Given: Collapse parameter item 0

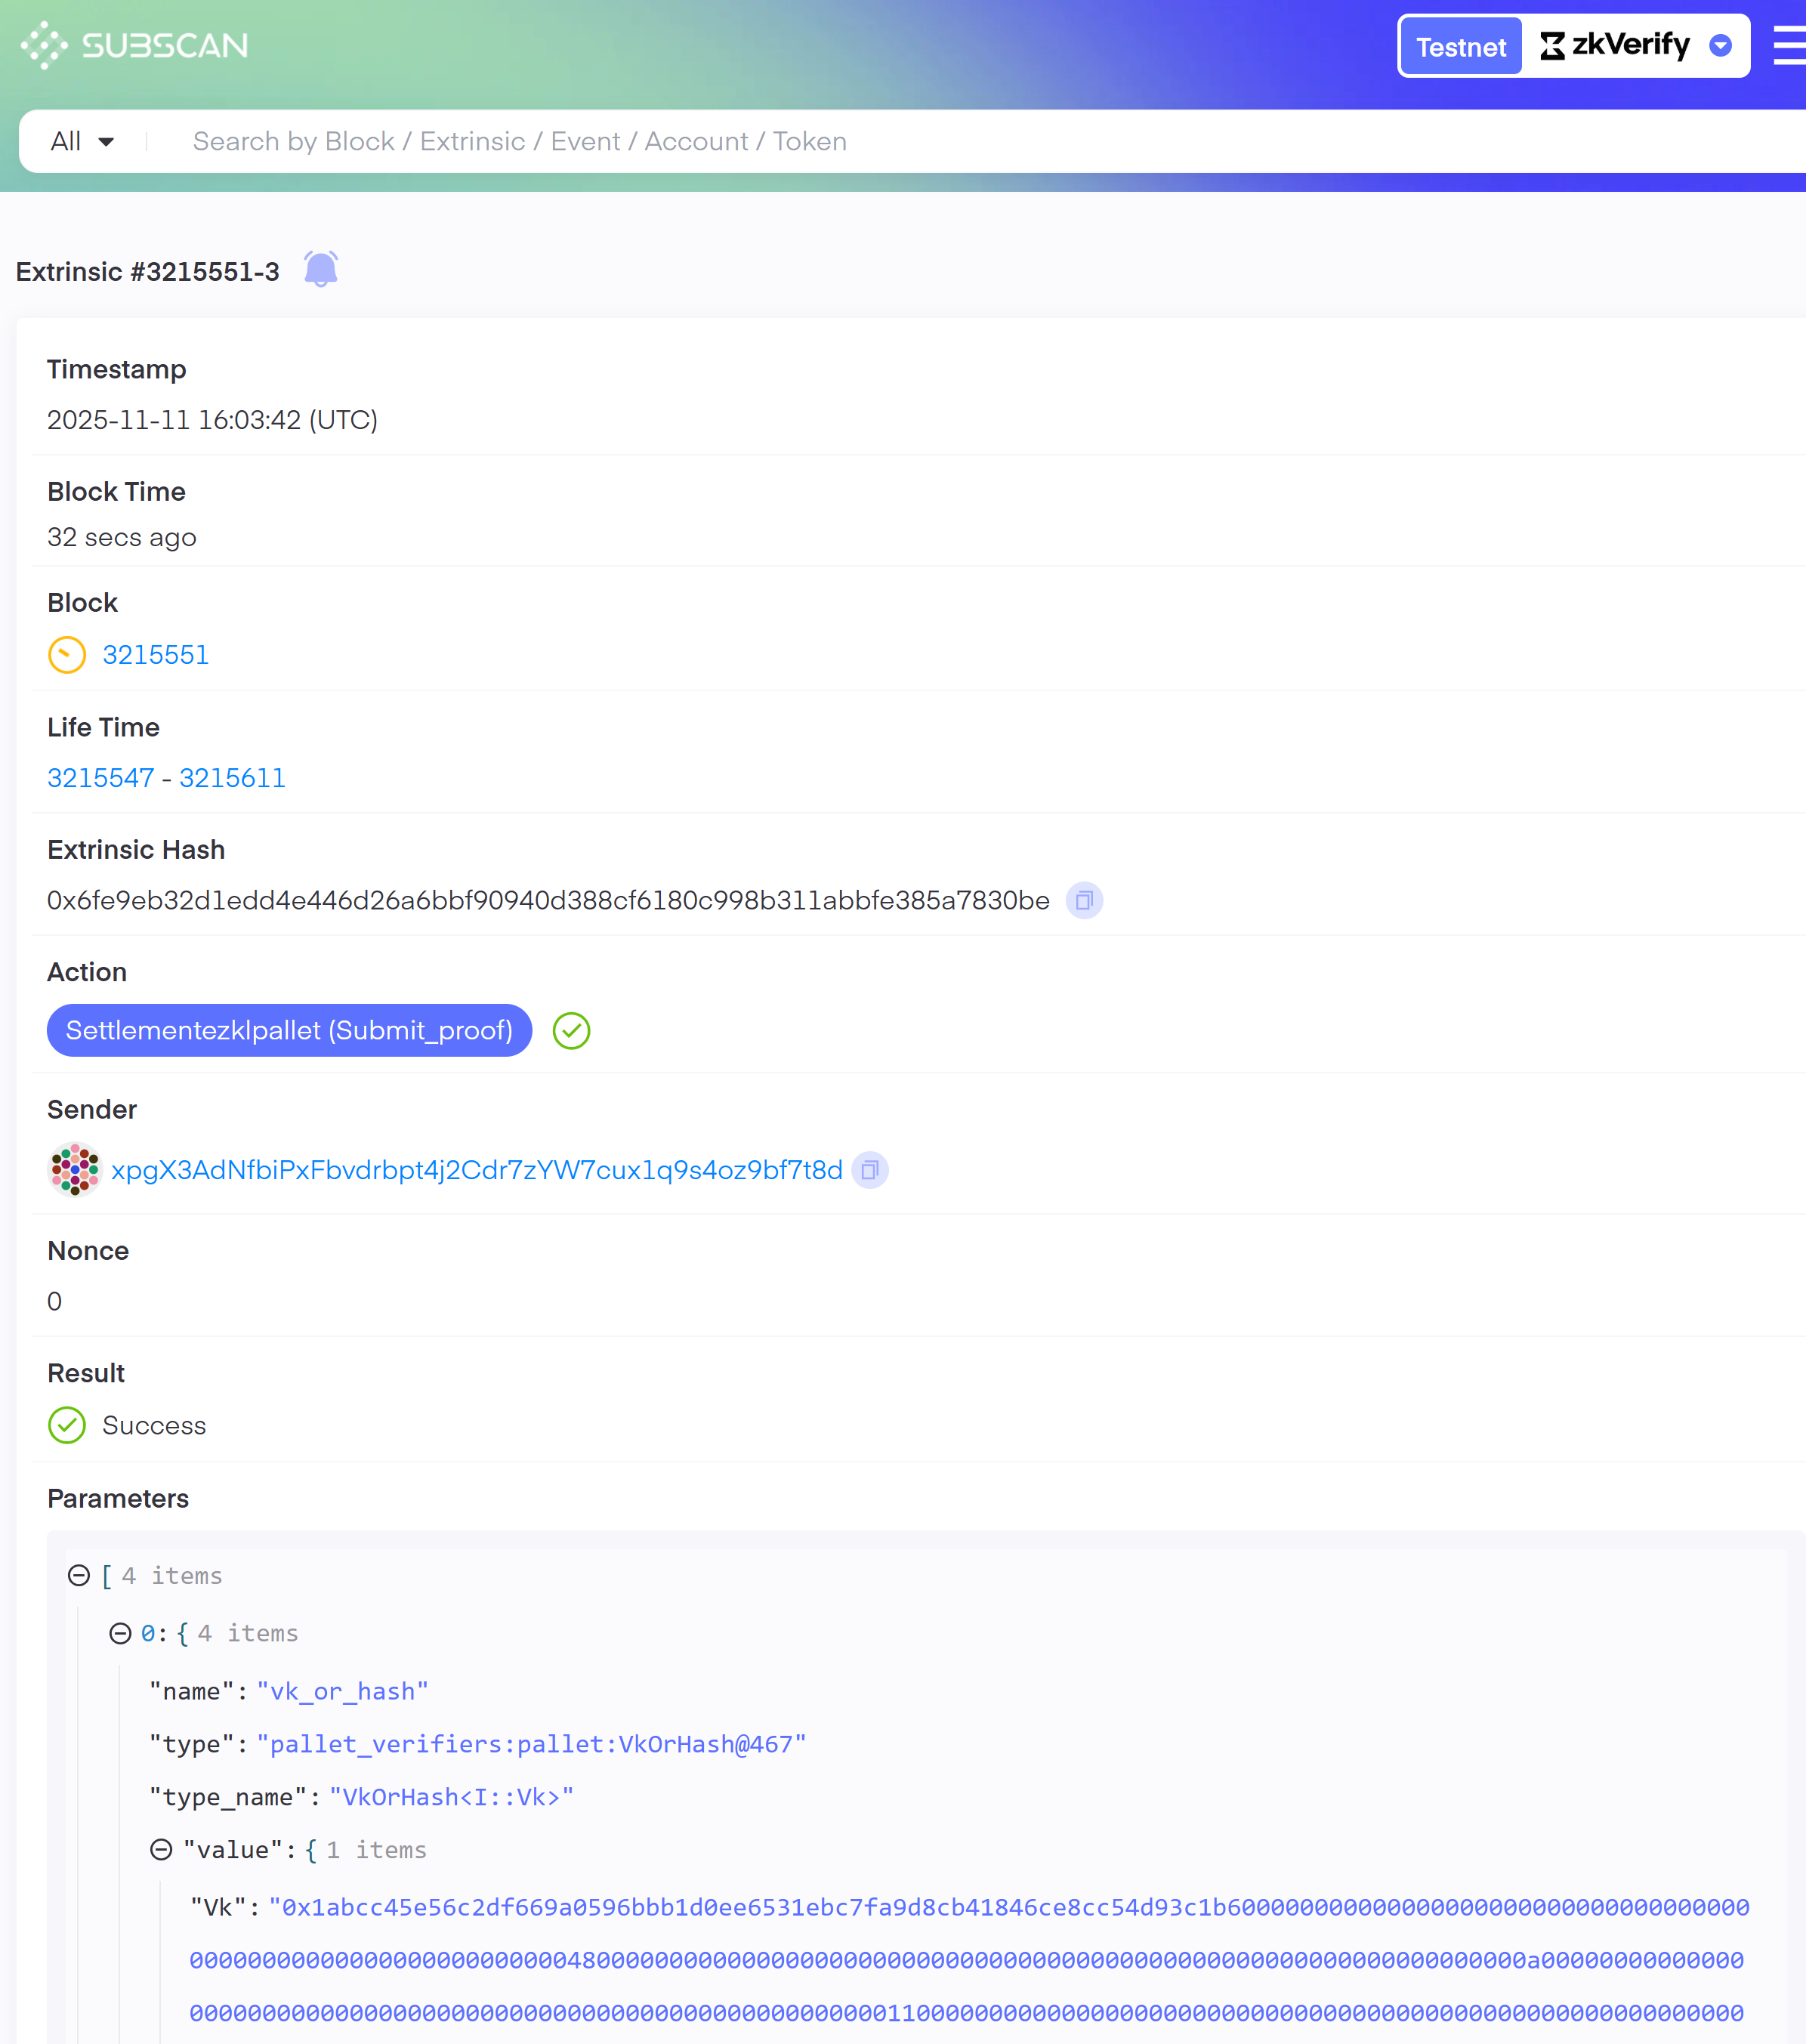Looking at the screenshot, I should [x=120, y=1633].
